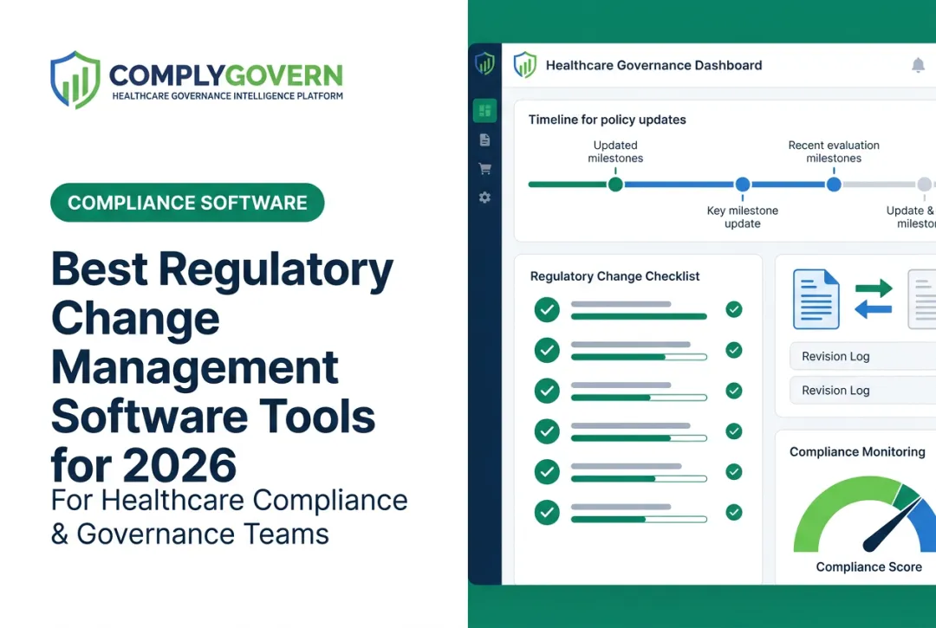Click the Compliance Monitoring heading
The image size is (936, 628).
click(857, 451)
